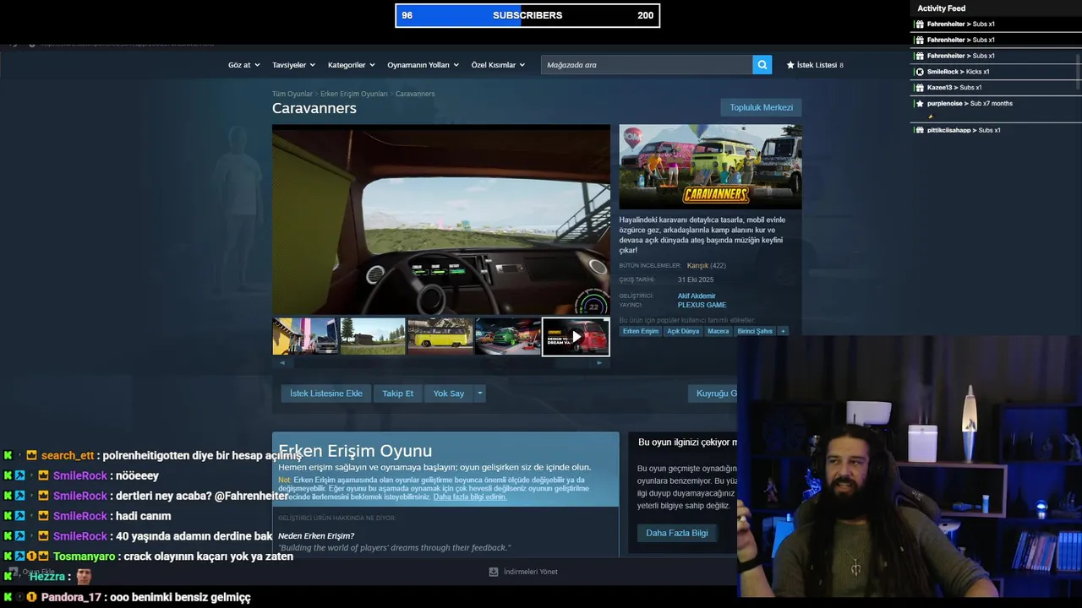Screen dimensions: 1082x608
Task: Select the Birinci Şahıs tag
Action: (x=755, y=331)
